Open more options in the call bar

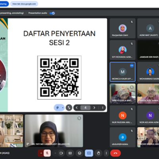coord(106,153)
